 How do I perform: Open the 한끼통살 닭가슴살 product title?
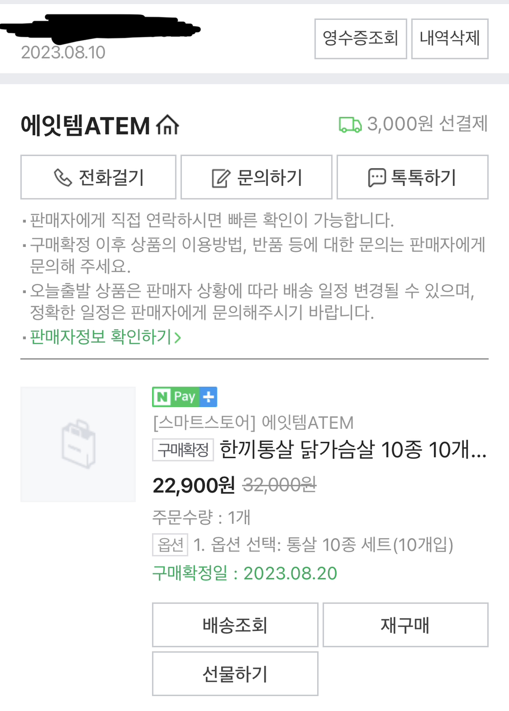tap(352, 450)
